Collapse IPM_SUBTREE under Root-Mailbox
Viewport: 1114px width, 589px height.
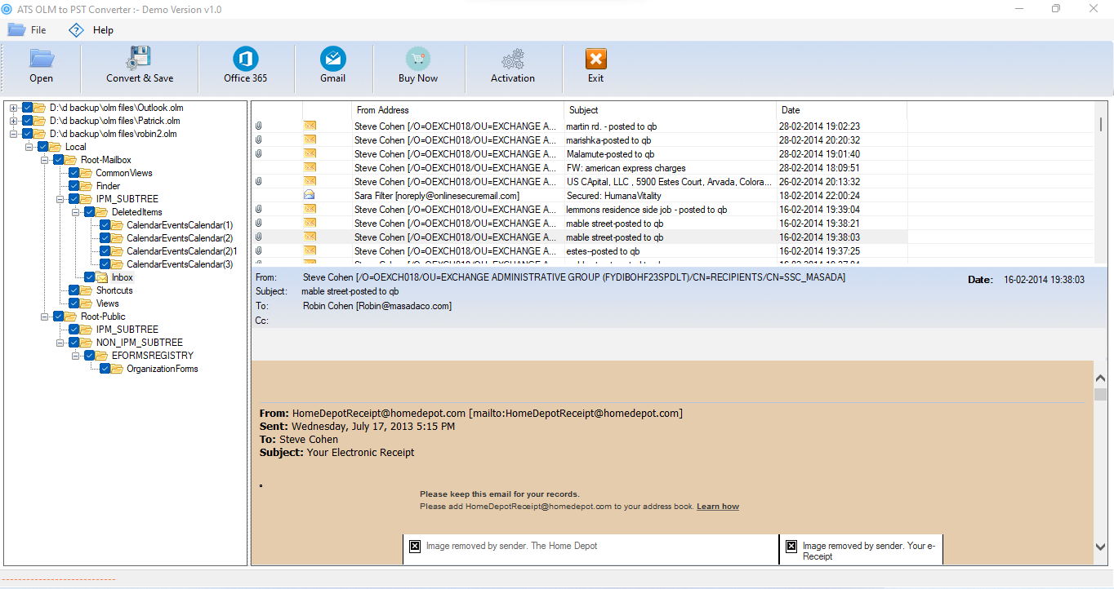(60, 199)
